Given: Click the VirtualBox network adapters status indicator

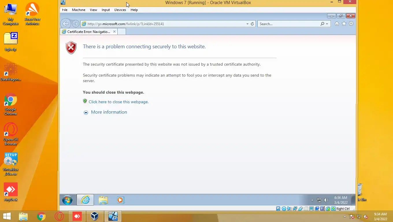Looking at the screenshot, I should coord(295,209).
